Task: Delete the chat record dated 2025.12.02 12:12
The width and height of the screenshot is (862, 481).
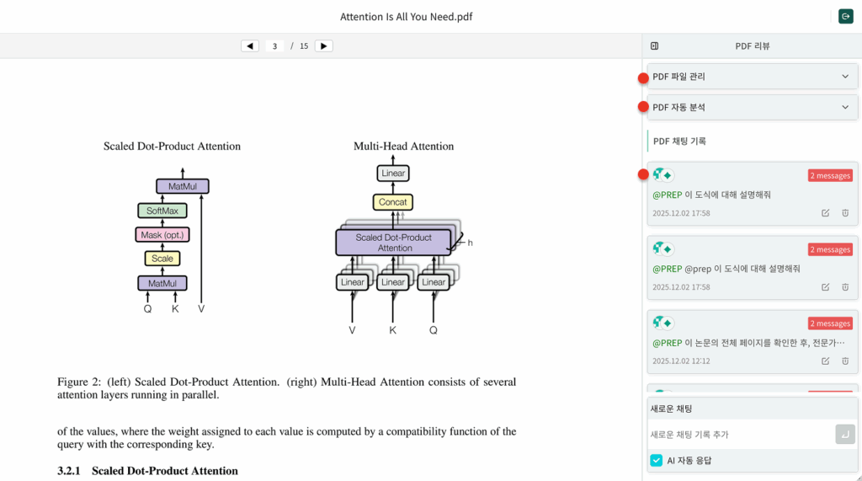Action: [845, 361]
